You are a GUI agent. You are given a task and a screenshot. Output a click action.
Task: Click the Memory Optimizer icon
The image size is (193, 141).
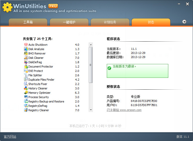tap(26, 93)
